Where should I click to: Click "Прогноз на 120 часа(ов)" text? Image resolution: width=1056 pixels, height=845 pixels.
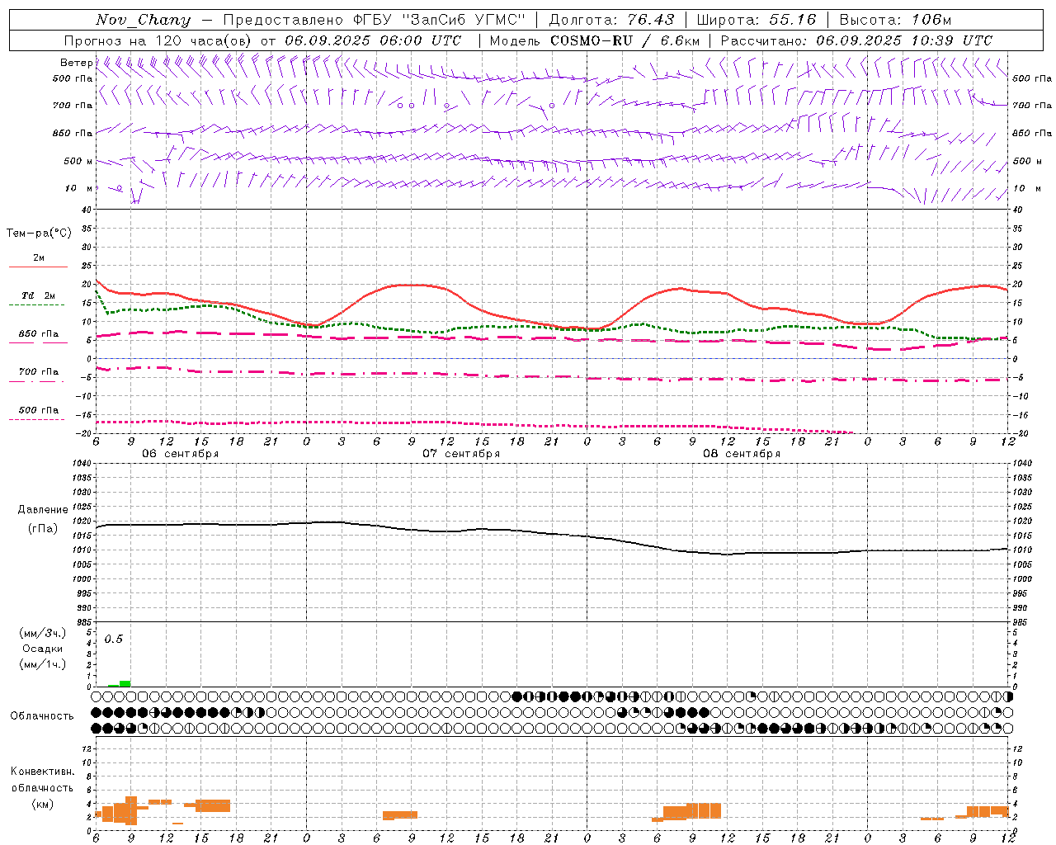(158, 40)
